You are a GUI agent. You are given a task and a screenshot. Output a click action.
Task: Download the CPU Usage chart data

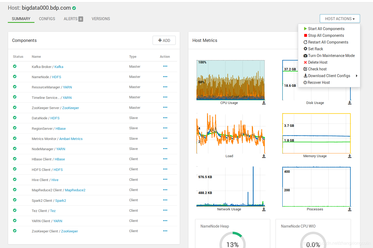coord(264,103)
